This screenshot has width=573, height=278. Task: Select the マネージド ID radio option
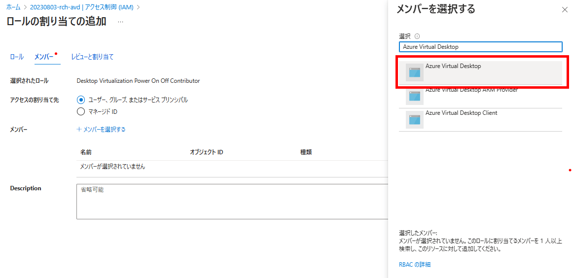click(x=81, y=112)
